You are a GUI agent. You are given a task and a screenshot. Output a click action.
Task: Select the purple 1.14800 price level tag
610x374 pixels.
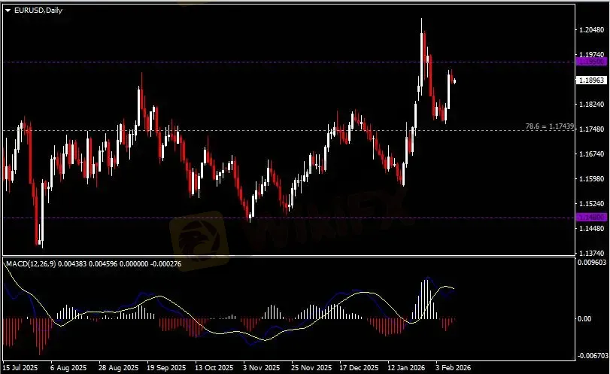click(591, 217)
